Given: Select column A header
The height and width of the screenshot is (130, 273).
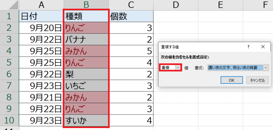Looking at the screenshot, I should 41,5.
